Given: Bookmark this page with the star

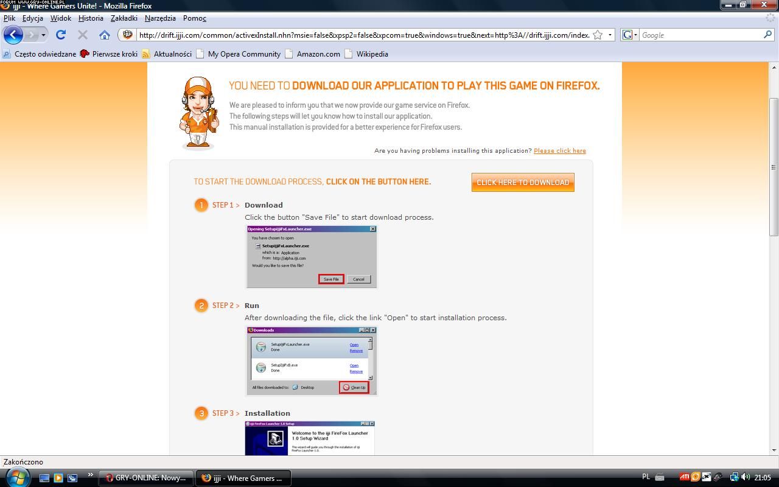Looking at the screenshot, I should [x=598, y=35].
